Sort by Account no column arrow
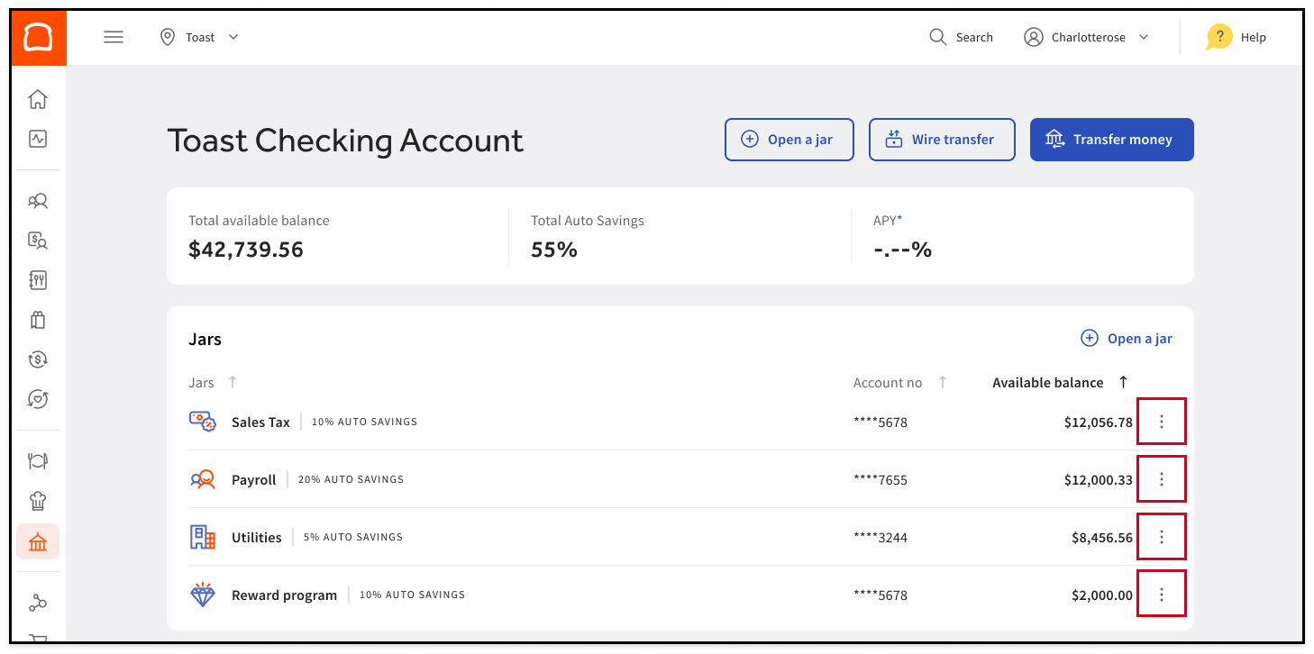Viewport: 1314px width, 654px height. (x=943, y=382)
